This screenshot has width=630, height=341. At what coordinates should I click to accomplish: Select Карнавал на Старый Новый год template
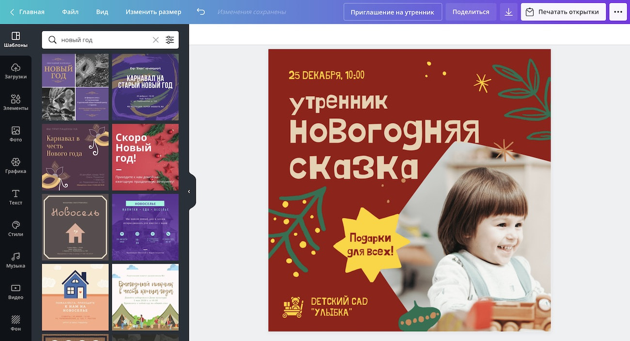tap(145, 87)
